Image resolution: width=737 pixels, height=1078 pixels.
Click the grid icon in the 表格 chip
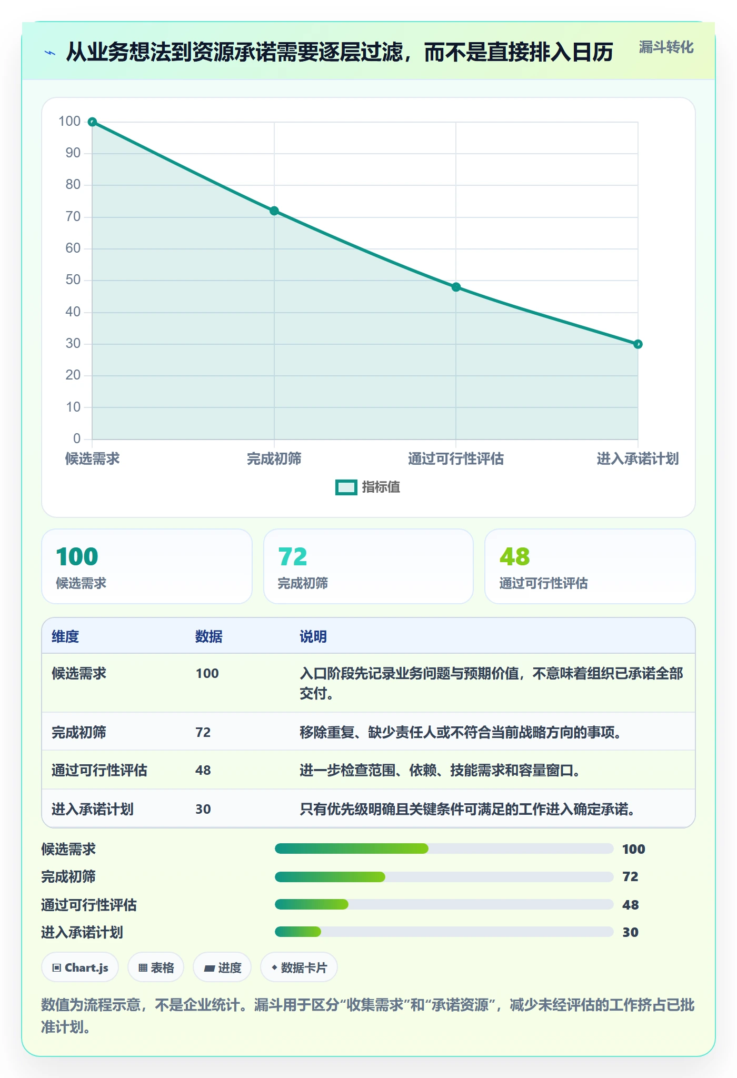pyautogui.click(x=143, y=968)
